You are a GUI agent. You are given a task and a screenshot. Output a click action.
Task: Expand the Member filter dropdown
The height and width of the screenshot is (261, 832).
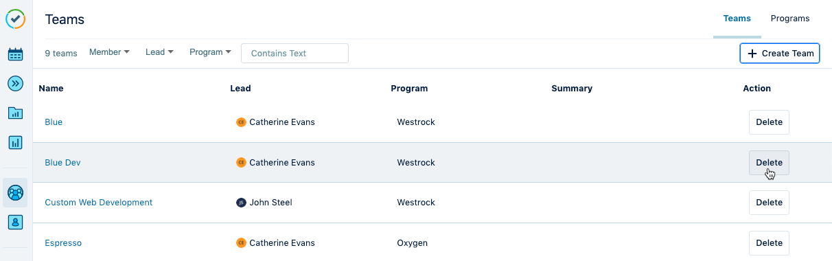pyautogui.click(x=109, y=52)
